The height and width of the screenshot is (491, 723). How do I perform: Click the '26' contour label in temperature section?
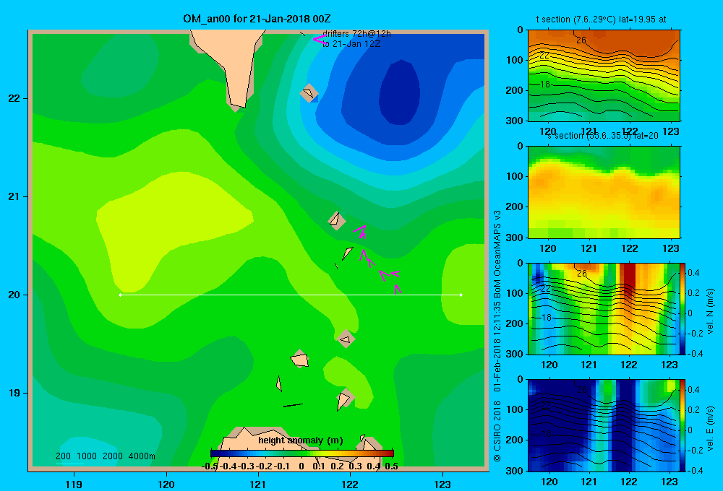(581, 40)
